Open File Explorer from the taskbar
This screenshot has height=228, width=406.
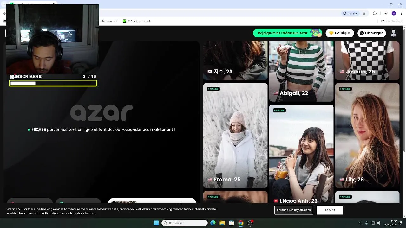[x=222, y=223]
